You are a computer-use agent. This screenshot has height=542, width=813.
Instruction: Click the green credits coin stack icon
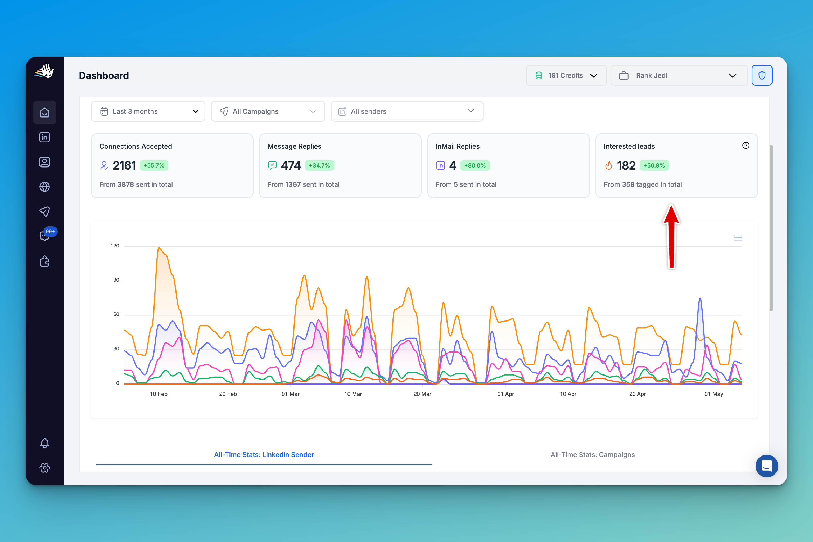click(x=539, y=75)
